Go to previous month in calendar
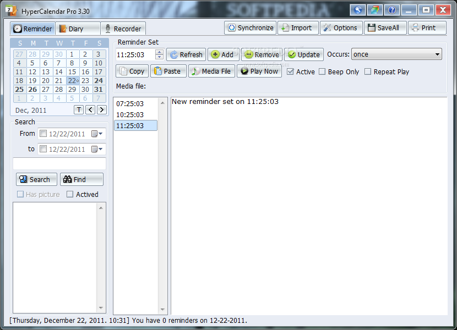The height and width of the screenshot is (330, 457). 90,110
